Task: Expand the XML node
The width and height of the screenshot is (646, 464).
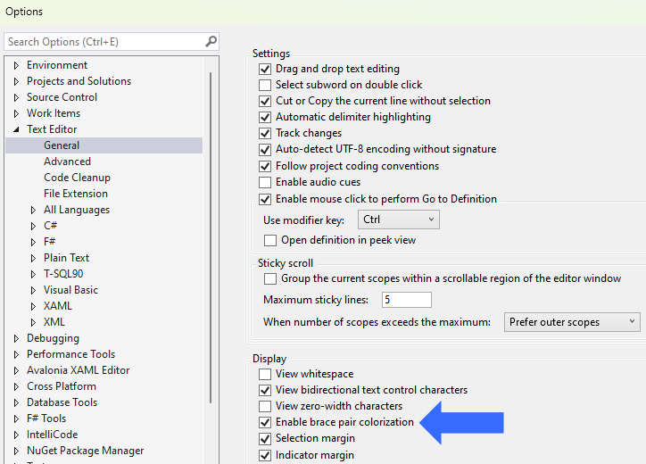Action: 33,323
